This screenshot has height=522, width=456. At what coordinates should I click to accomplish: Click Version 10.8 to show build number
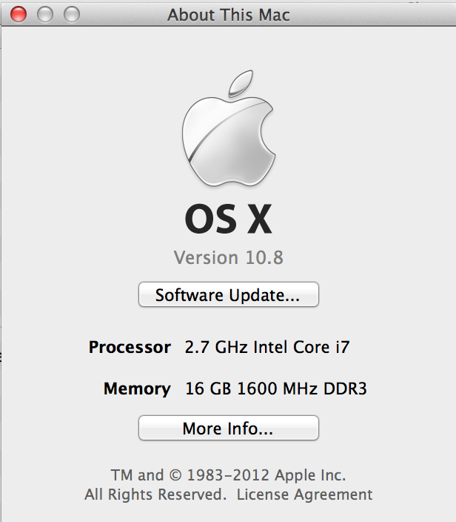(x=228, y=257)
